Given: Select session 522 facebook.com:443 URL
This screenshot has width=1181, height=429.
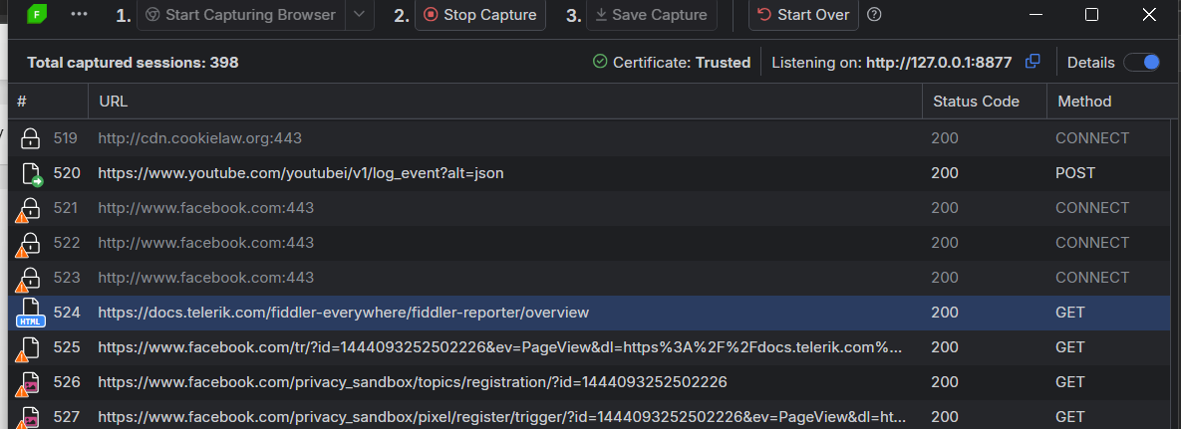Looking at the screenshot, I should pyautogui.click(x=205, y=242).
